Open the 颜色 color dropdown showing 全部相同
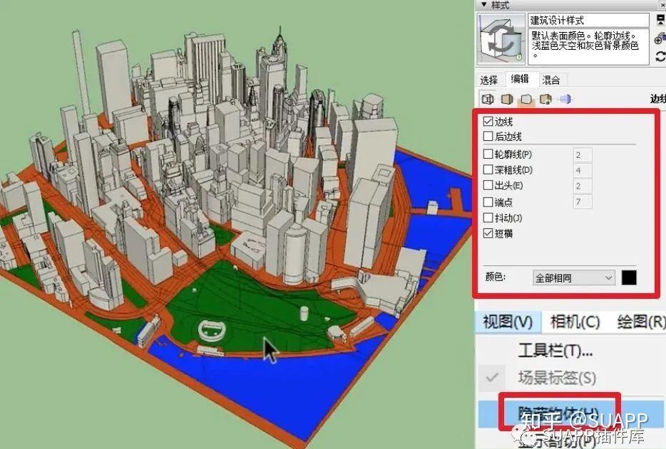666x449 pixels. tap(574, 277)
